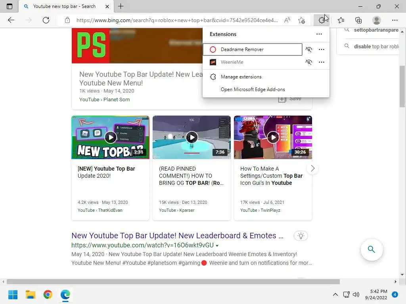Save the featured video
The height and width of the screenshot is (304, 406).
[x=289, y=99]
